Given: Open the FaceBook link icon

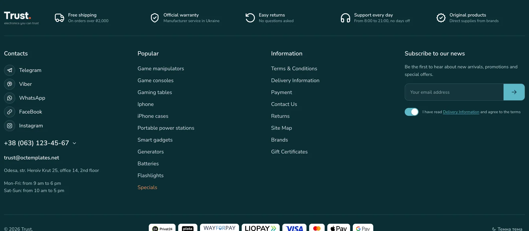Looking at the screenshot, I should click(10, 112).
